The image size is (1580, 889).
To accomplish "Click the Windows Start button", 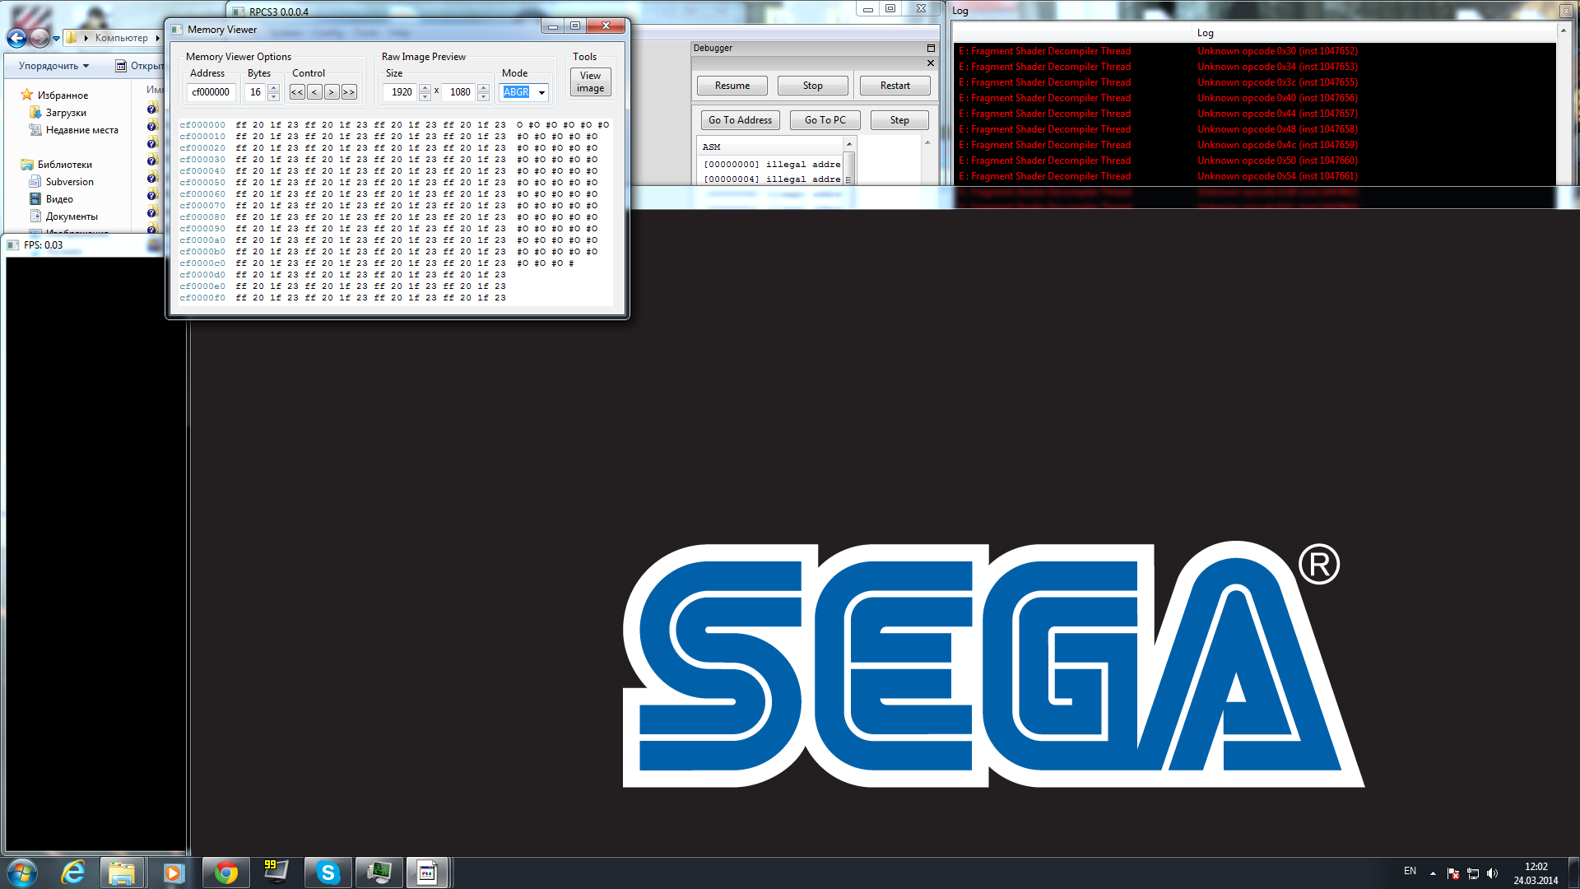I will [21, 873].
